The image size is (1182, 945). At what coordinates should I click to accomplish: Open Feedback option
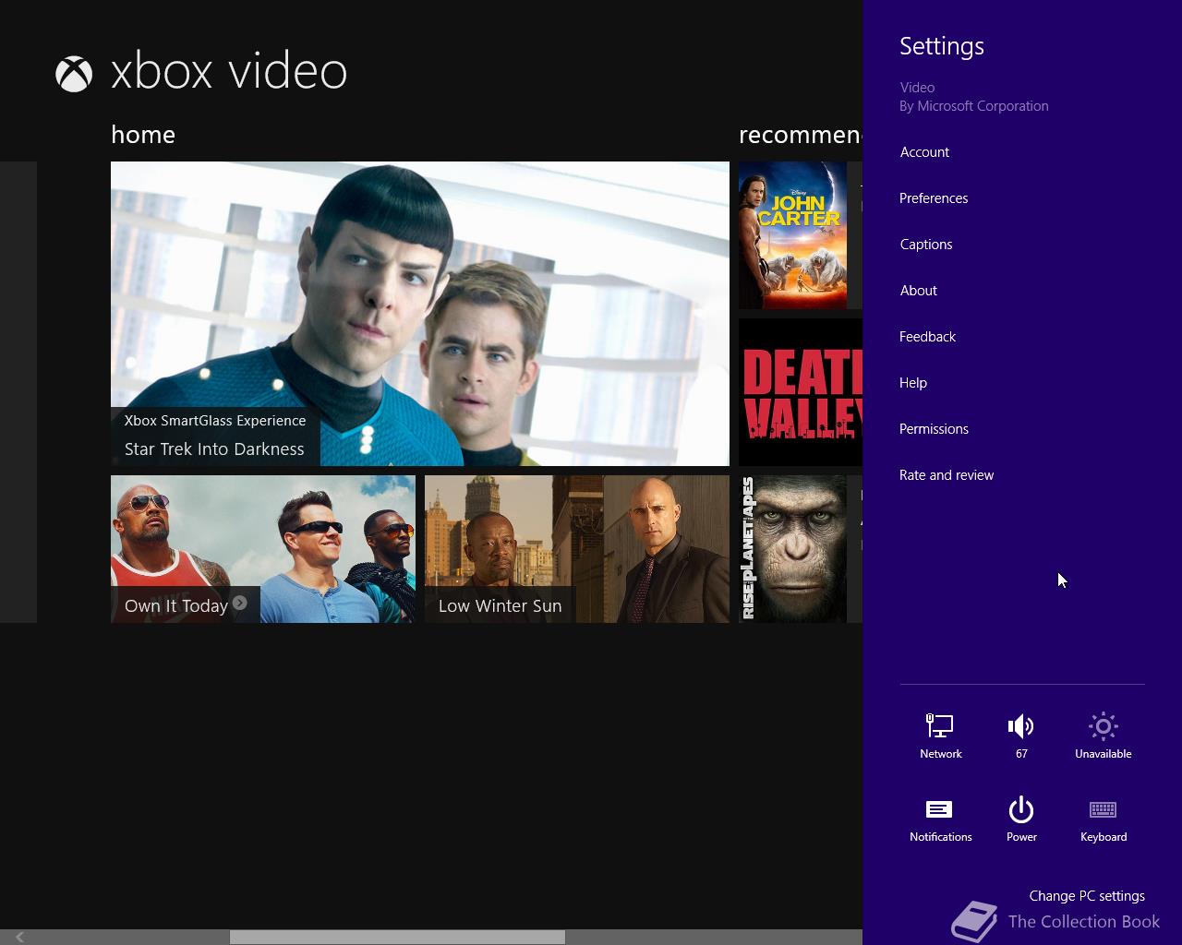click(927, 337)
